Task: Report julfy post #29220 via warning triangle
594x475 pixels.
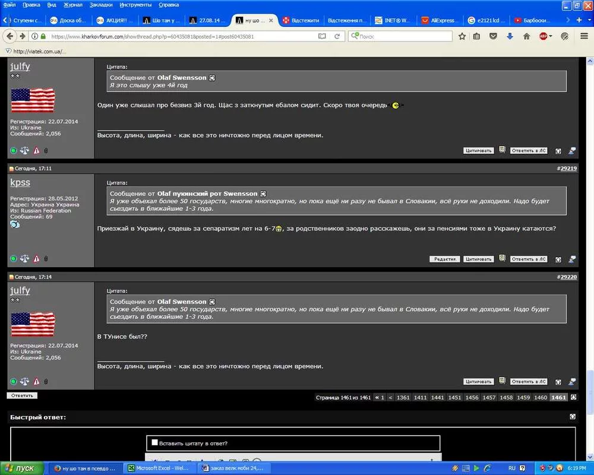Action: (36, 381)
